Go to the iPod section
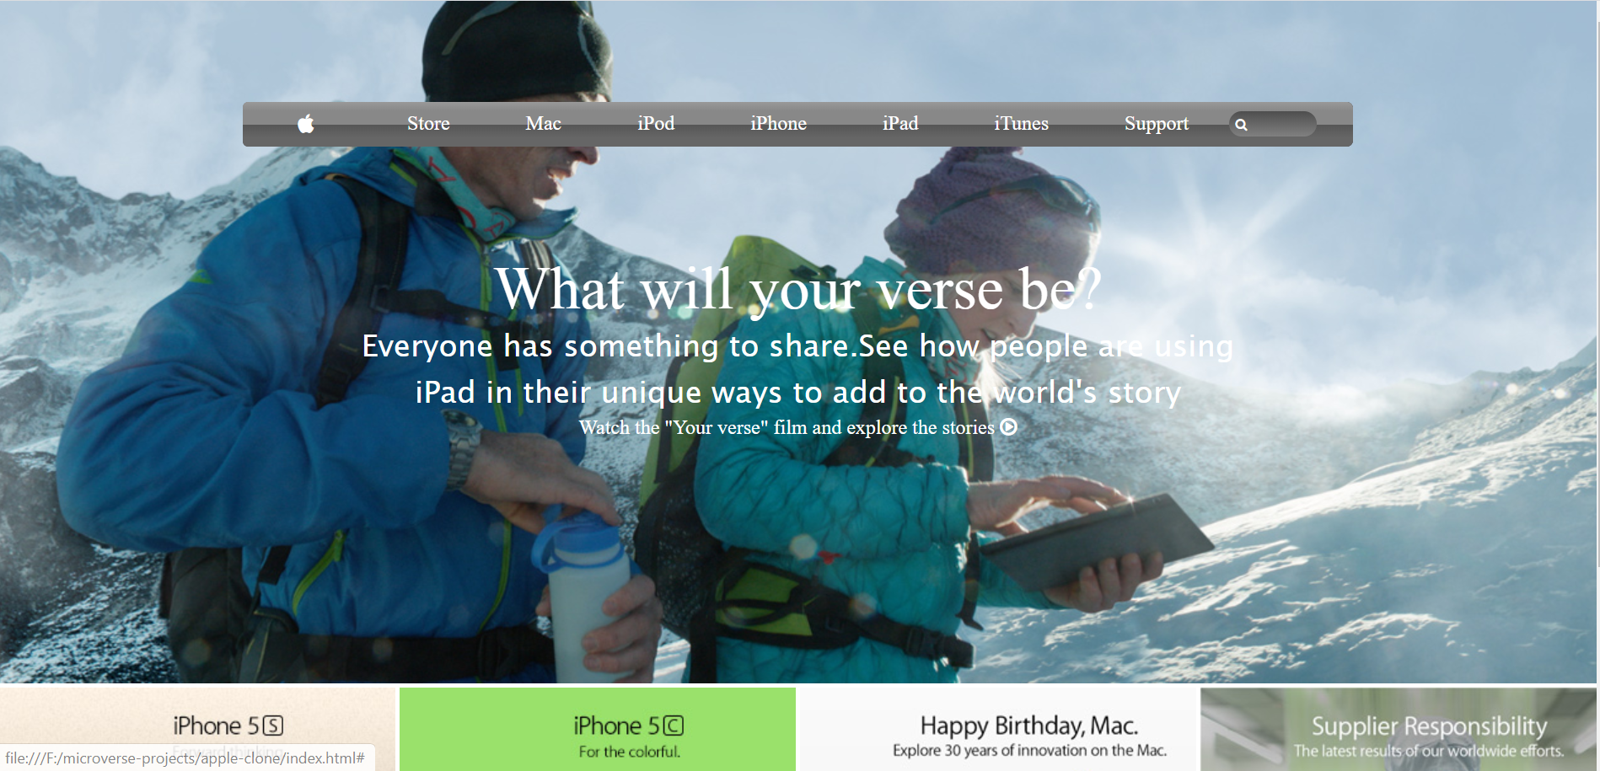The height and width of the screenshot is (771, 1600). point(656,124)
